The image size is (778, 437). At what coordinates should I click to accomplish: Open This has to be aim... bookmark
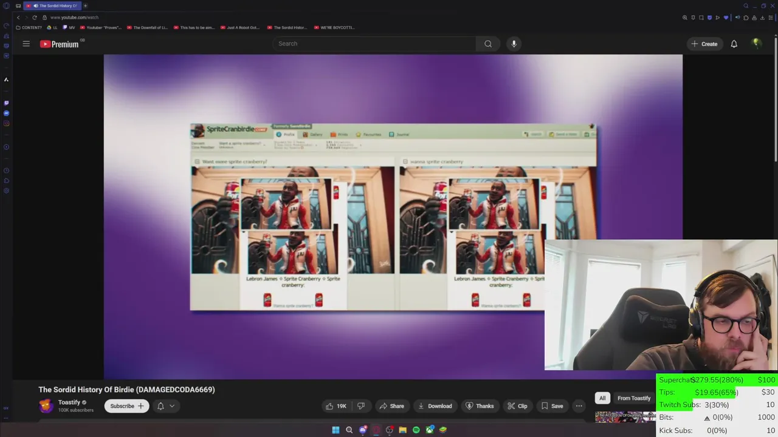point(194,27)
